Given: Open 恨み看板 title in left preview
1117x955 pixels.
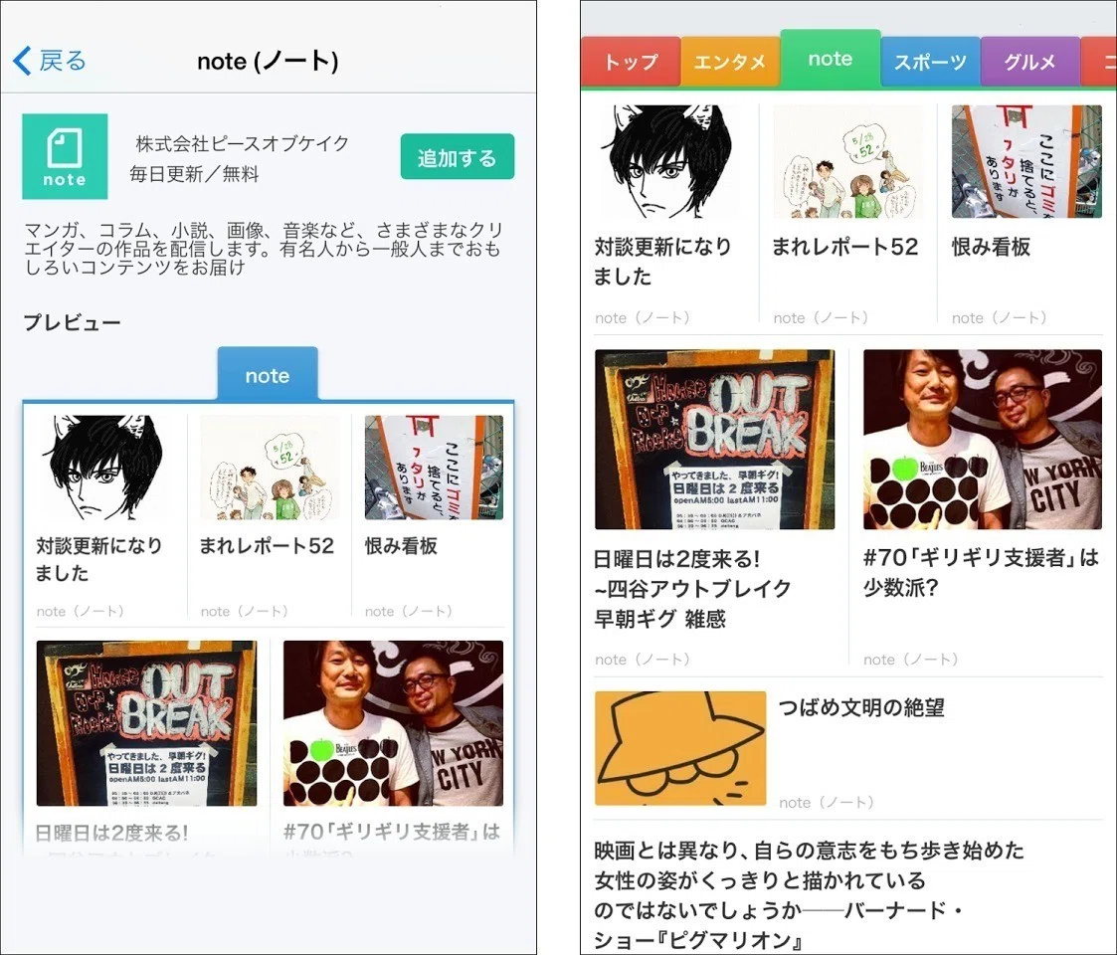Looking at the screenshot, I should (401, 546).
